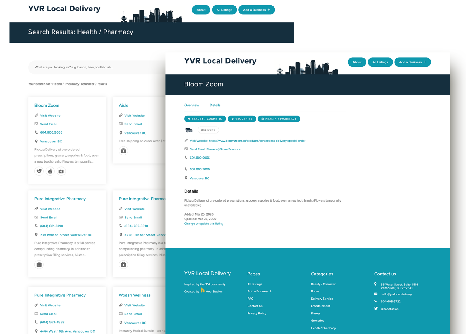
Task: Select the heart Beauty/Cosmetic icon on Bloom Zoom card
Action: pyautogui.click(x=39, y=171)
